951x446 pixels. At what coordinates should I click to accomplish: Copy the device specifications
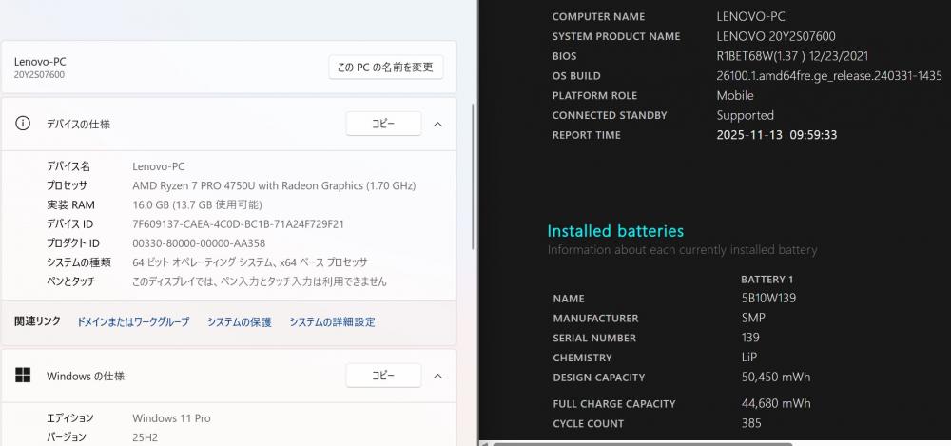(x=383, y=124)
